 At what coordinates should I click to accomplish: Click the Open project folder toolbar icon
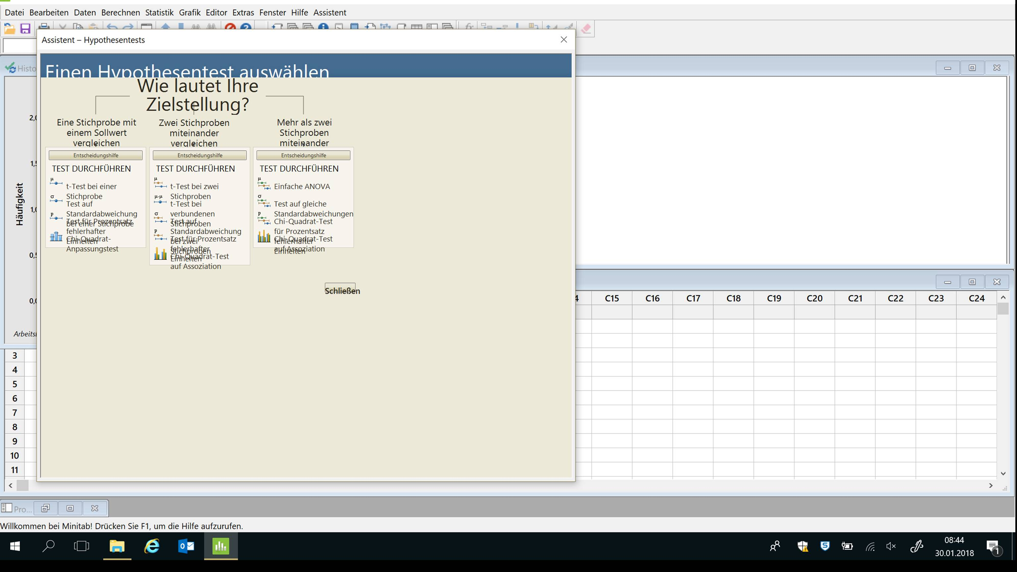(10, 28)
